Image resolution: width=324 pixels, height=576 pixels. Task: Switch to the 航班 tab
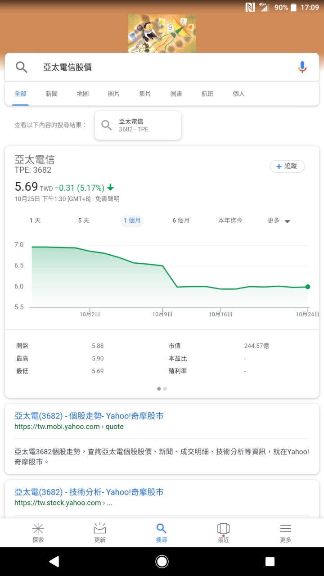pyautogui.click(x=207, y=94)
